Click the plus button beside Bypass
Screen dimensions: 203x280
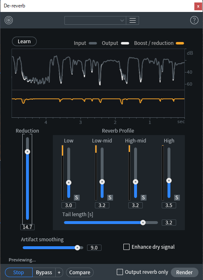[59, 272]
